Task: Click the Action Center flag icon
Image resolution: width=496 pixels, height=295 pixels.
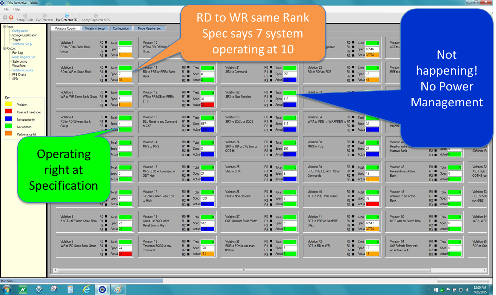Action: 449,290
